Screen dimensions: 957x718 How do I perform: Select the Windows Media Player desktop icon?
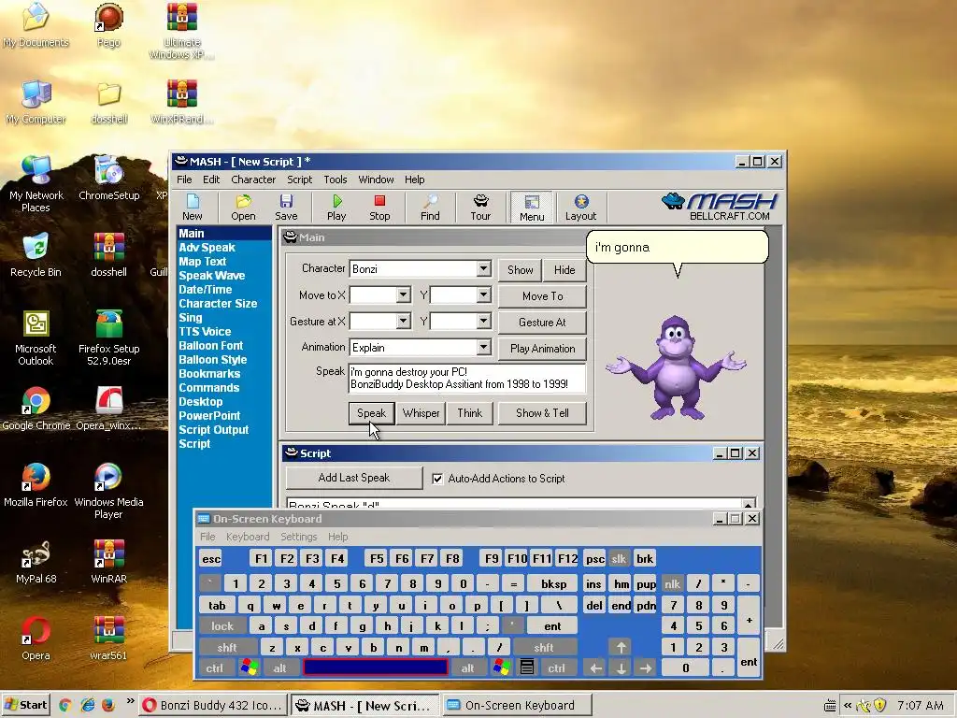pos(108,492)
